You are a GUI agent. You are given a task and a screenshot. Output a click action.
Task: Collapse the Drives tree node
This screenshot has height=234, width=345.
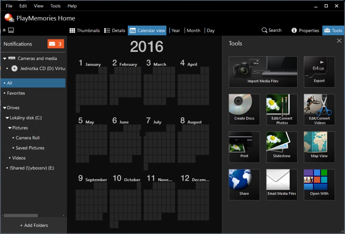(5, 108)
